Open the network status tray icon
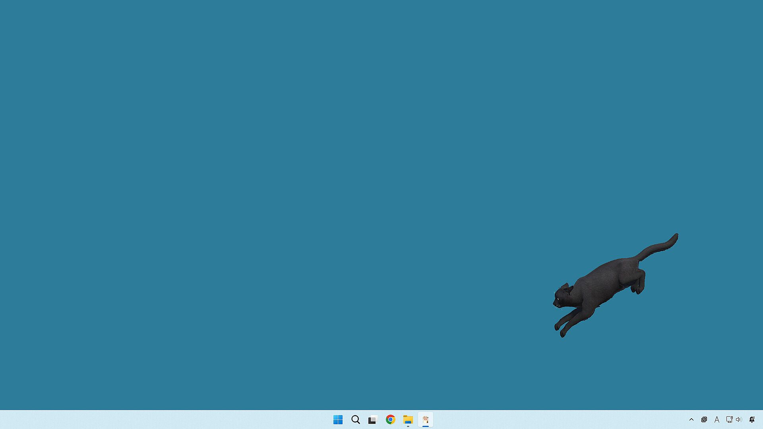Viewport: 763px width, 429px height. click(x=729, y=419)
